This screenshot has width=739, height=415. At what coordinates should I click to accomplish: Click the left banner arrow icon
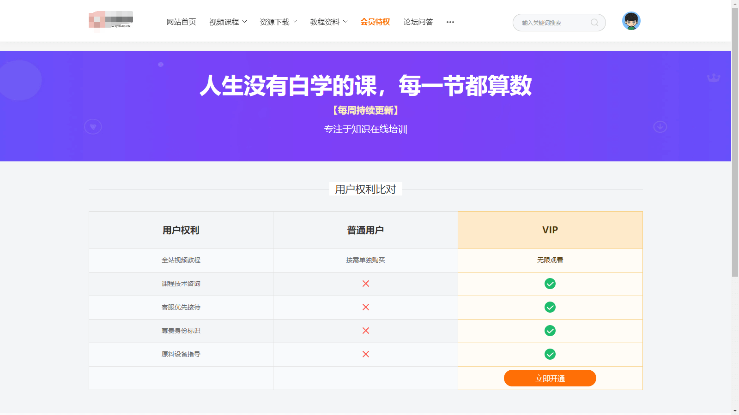click(x=93, y=126)
